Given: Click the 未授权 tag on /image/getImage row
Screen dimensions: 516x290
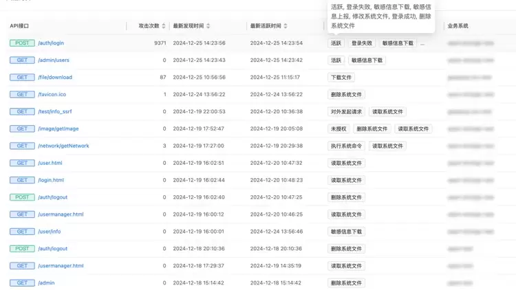Looking at the screenshot, I should point(338,129).
